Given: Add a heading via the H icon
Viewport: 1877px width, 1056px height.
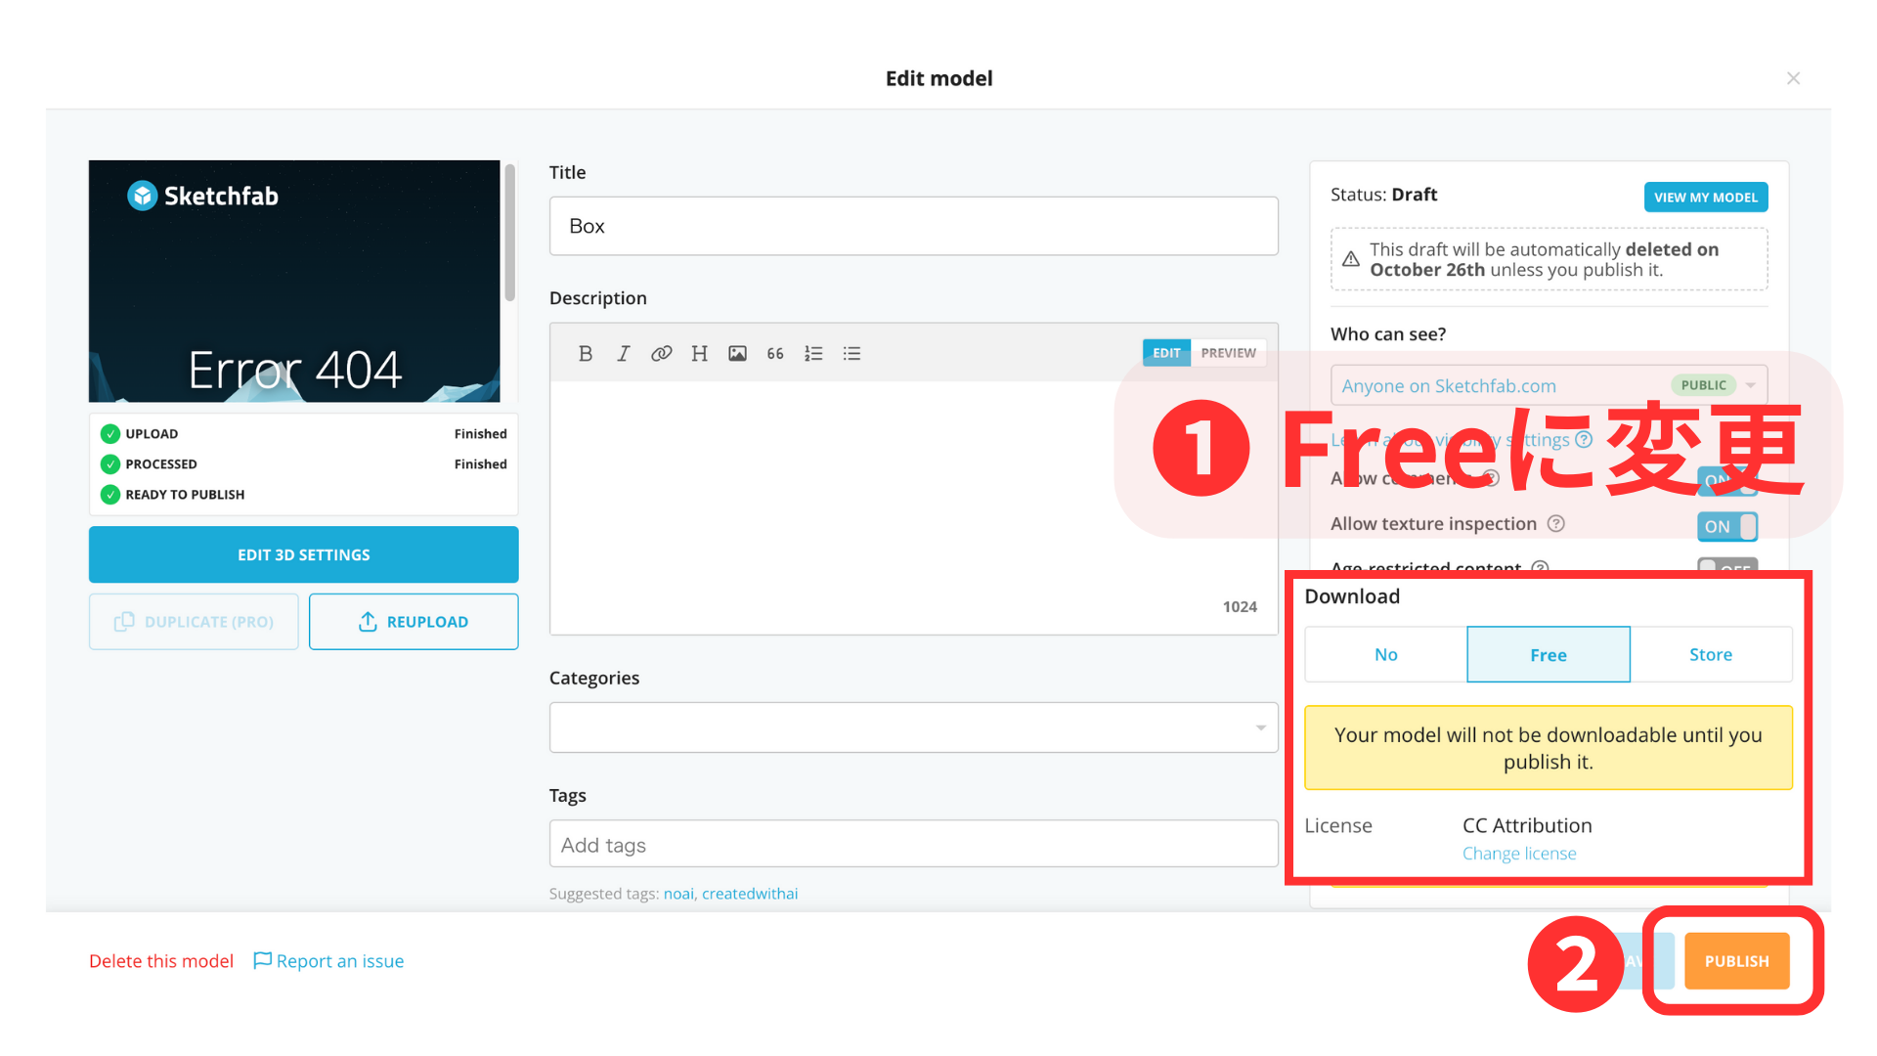Looking at the screenshot, I should click(699, 353).
